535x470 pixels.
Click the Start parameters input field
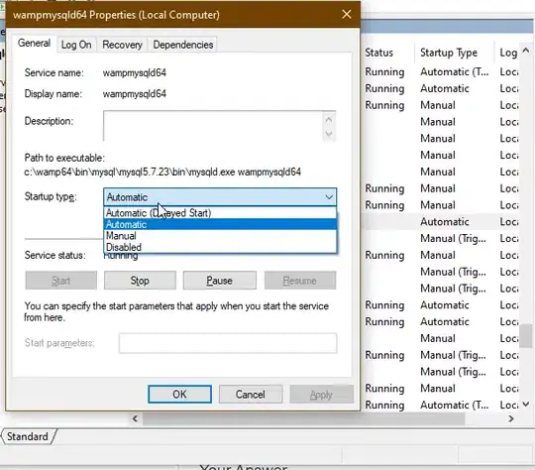228,343
